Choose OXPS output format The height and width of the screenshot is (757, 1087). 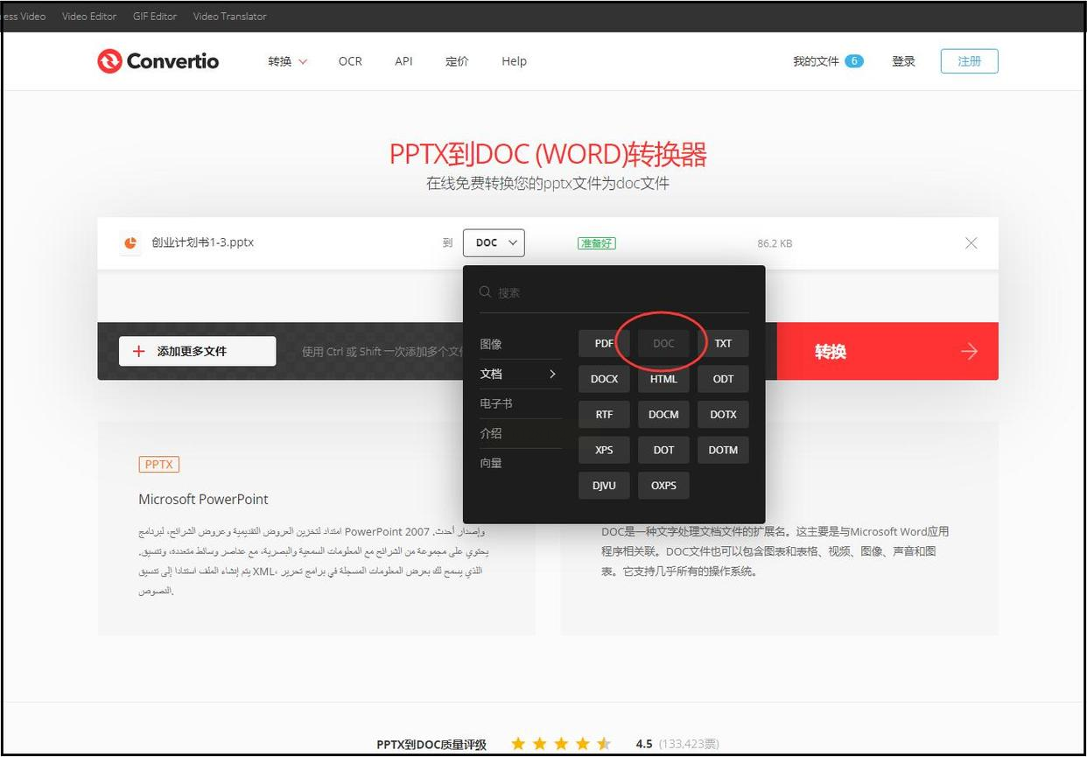pos(663,486)
